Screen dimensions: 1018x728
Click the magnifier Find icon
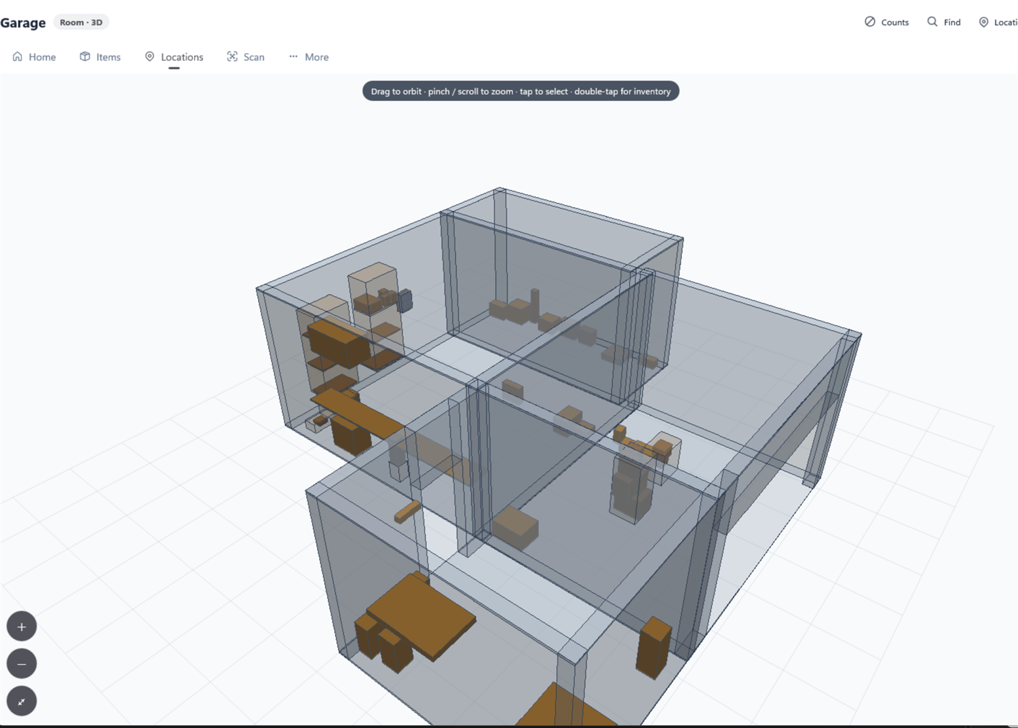click(x=932, y=22)
